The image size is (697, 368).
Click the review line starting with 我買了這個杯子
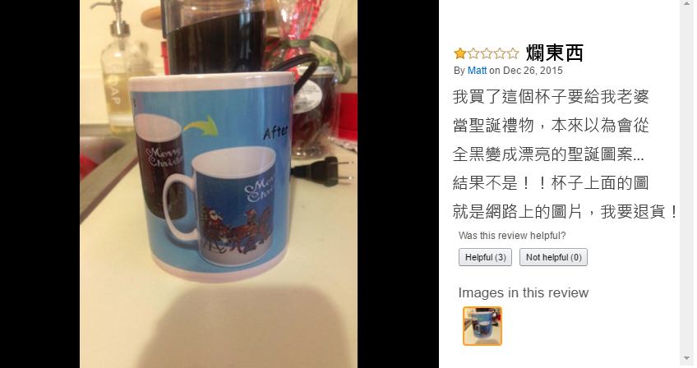coord(551,97)
